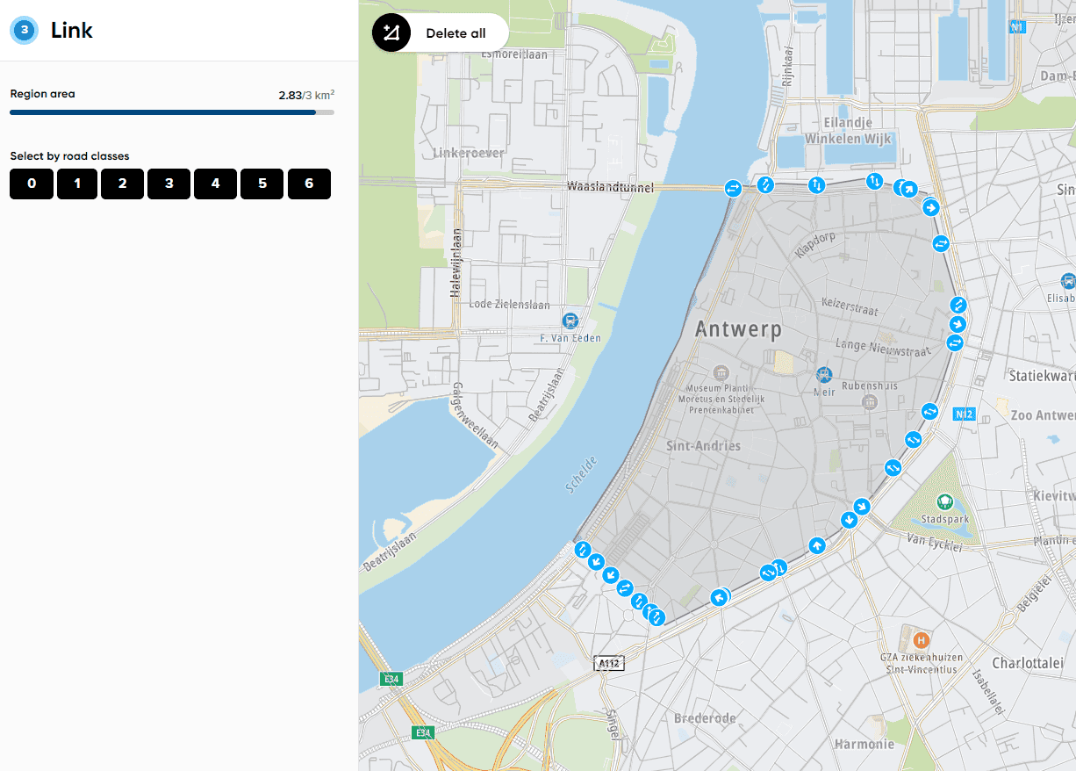Toggle road class 5

(262, 184)
